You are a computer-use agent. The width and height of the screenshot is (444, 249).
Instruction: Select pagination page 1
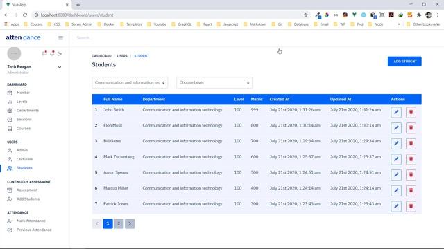(108, 223)
